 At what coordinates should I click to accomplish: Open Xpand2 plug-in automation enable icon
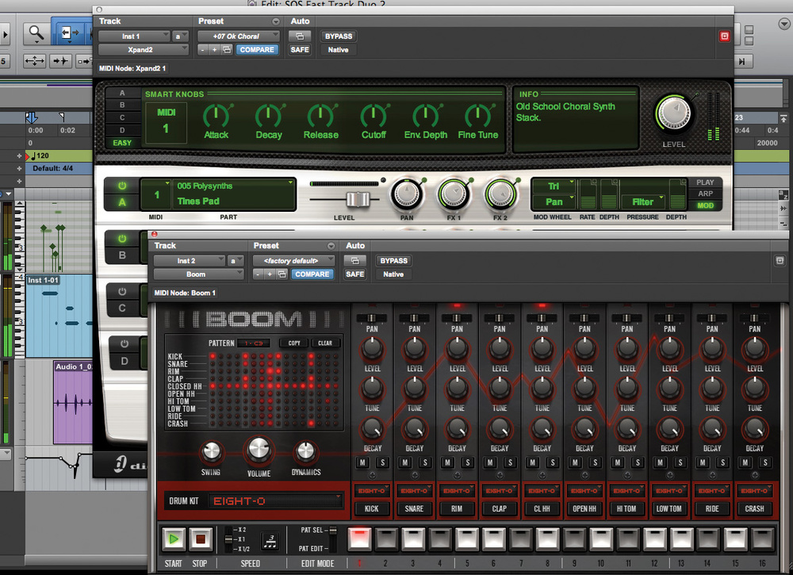pos(299,36)
